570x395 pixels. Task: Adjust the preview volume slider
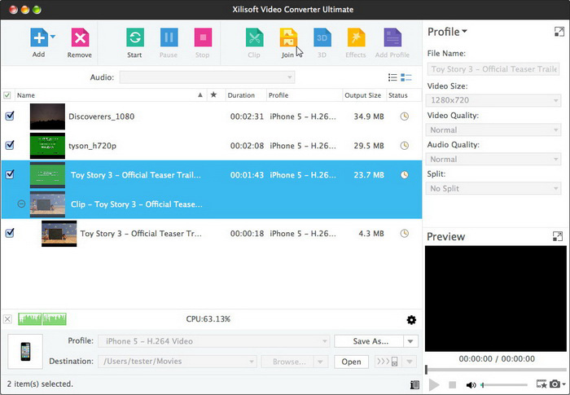tap(505, 384)
